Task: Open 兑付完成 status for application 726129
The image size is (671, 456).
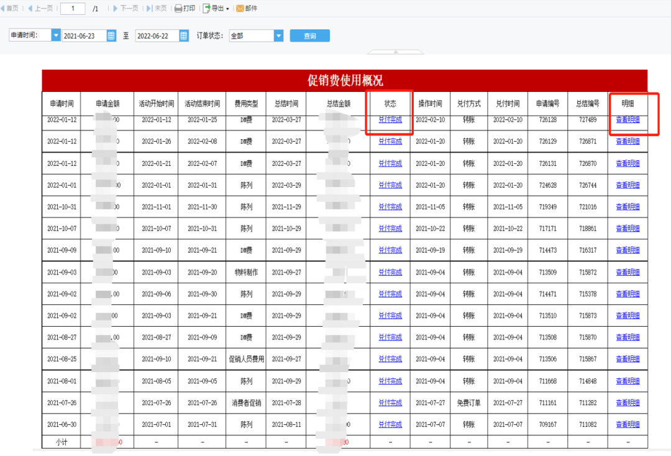Action: (x=390, y=141)
